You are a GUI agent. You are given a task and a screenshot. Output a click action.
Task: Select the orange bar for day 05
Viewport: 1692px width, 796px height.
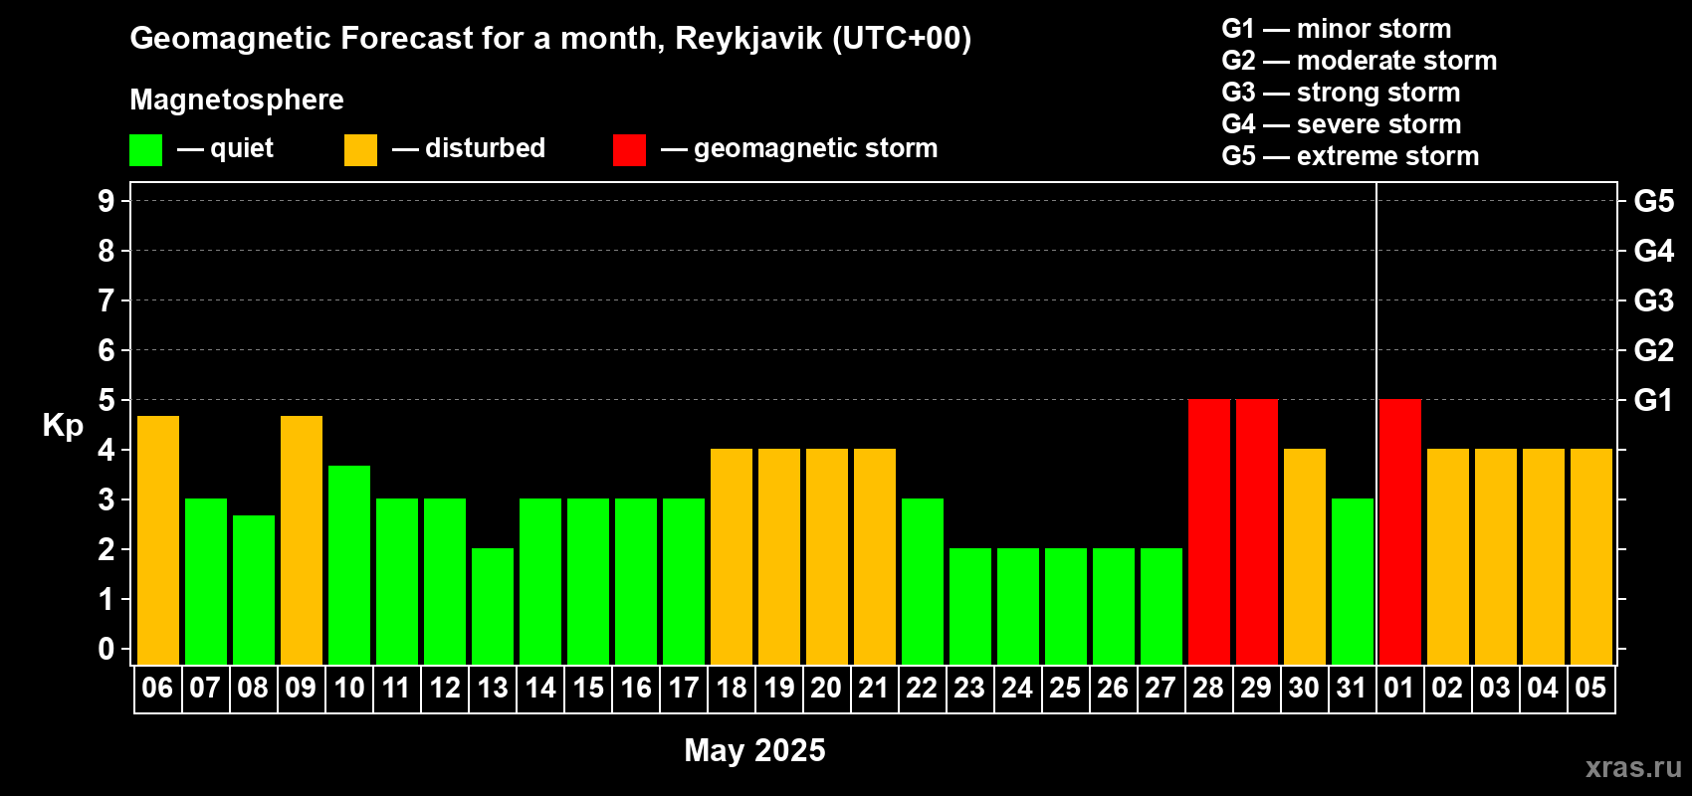click(x=1591, y=556)
